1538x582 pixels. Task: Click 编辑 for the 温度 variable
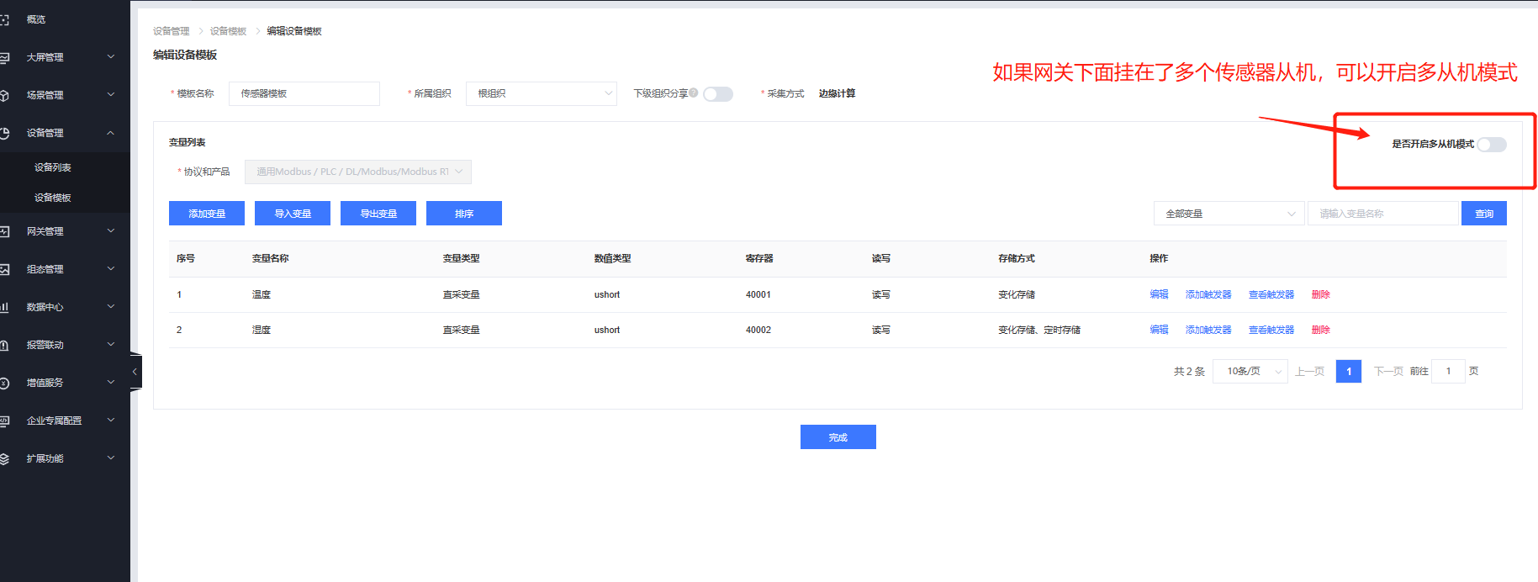click(1159, 294)
